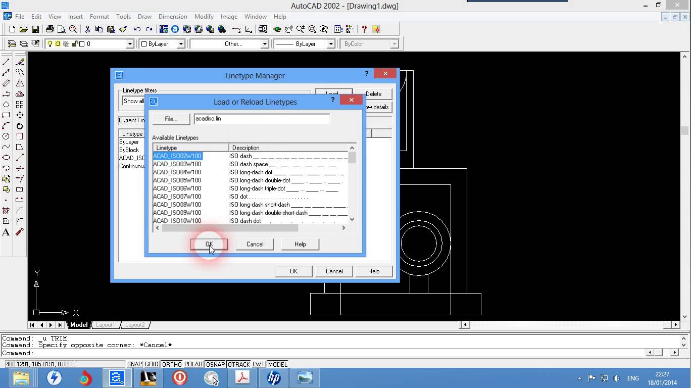691x388 pixels.
Task: Click Delete in the Linetype Manager dialog
Action: point(373,94)
